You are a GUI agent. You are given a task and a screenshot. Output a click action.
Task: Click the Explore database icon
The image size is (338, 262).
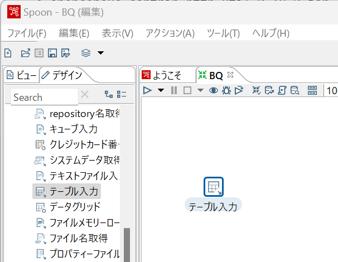click(294, 90)
